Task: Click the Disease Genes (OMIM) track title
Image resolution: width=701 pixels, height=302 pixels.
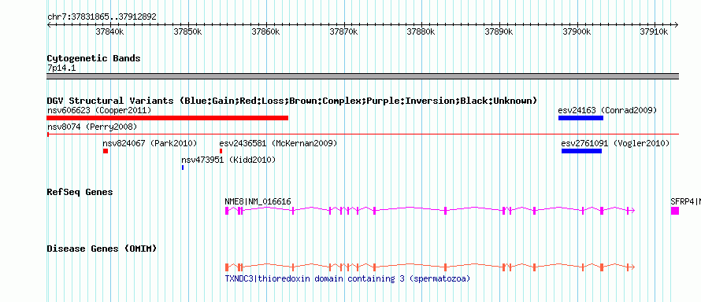Action: click(x=102, y=249)
